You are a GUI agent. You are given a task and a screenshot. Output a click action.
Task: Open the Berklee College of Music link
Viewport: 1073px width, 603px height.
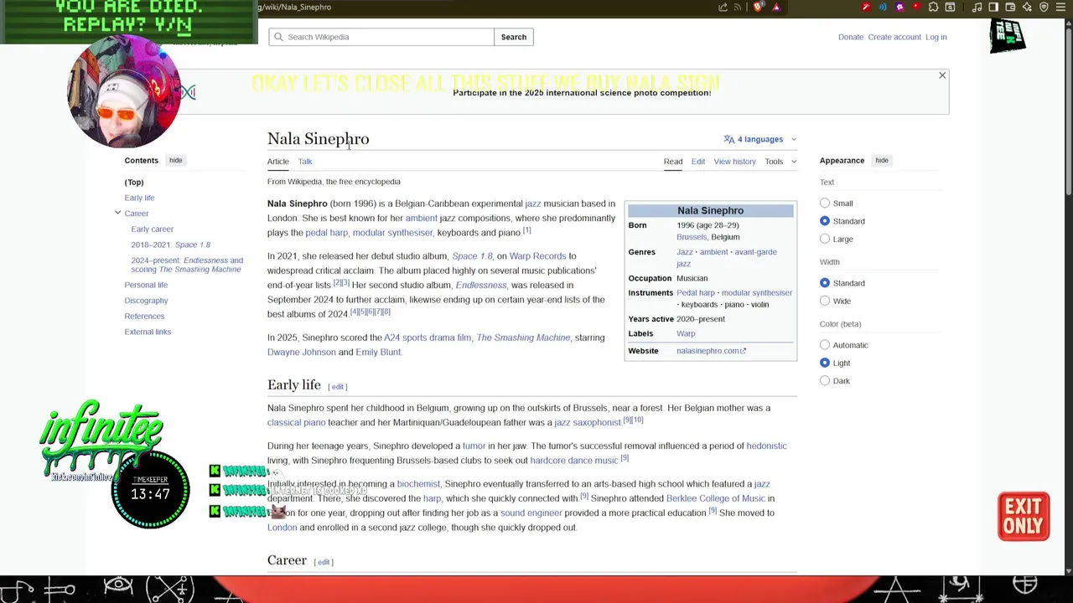716,498
